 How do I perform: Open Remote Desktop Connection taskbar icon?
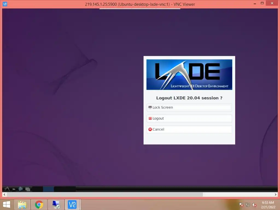(56, 205)
